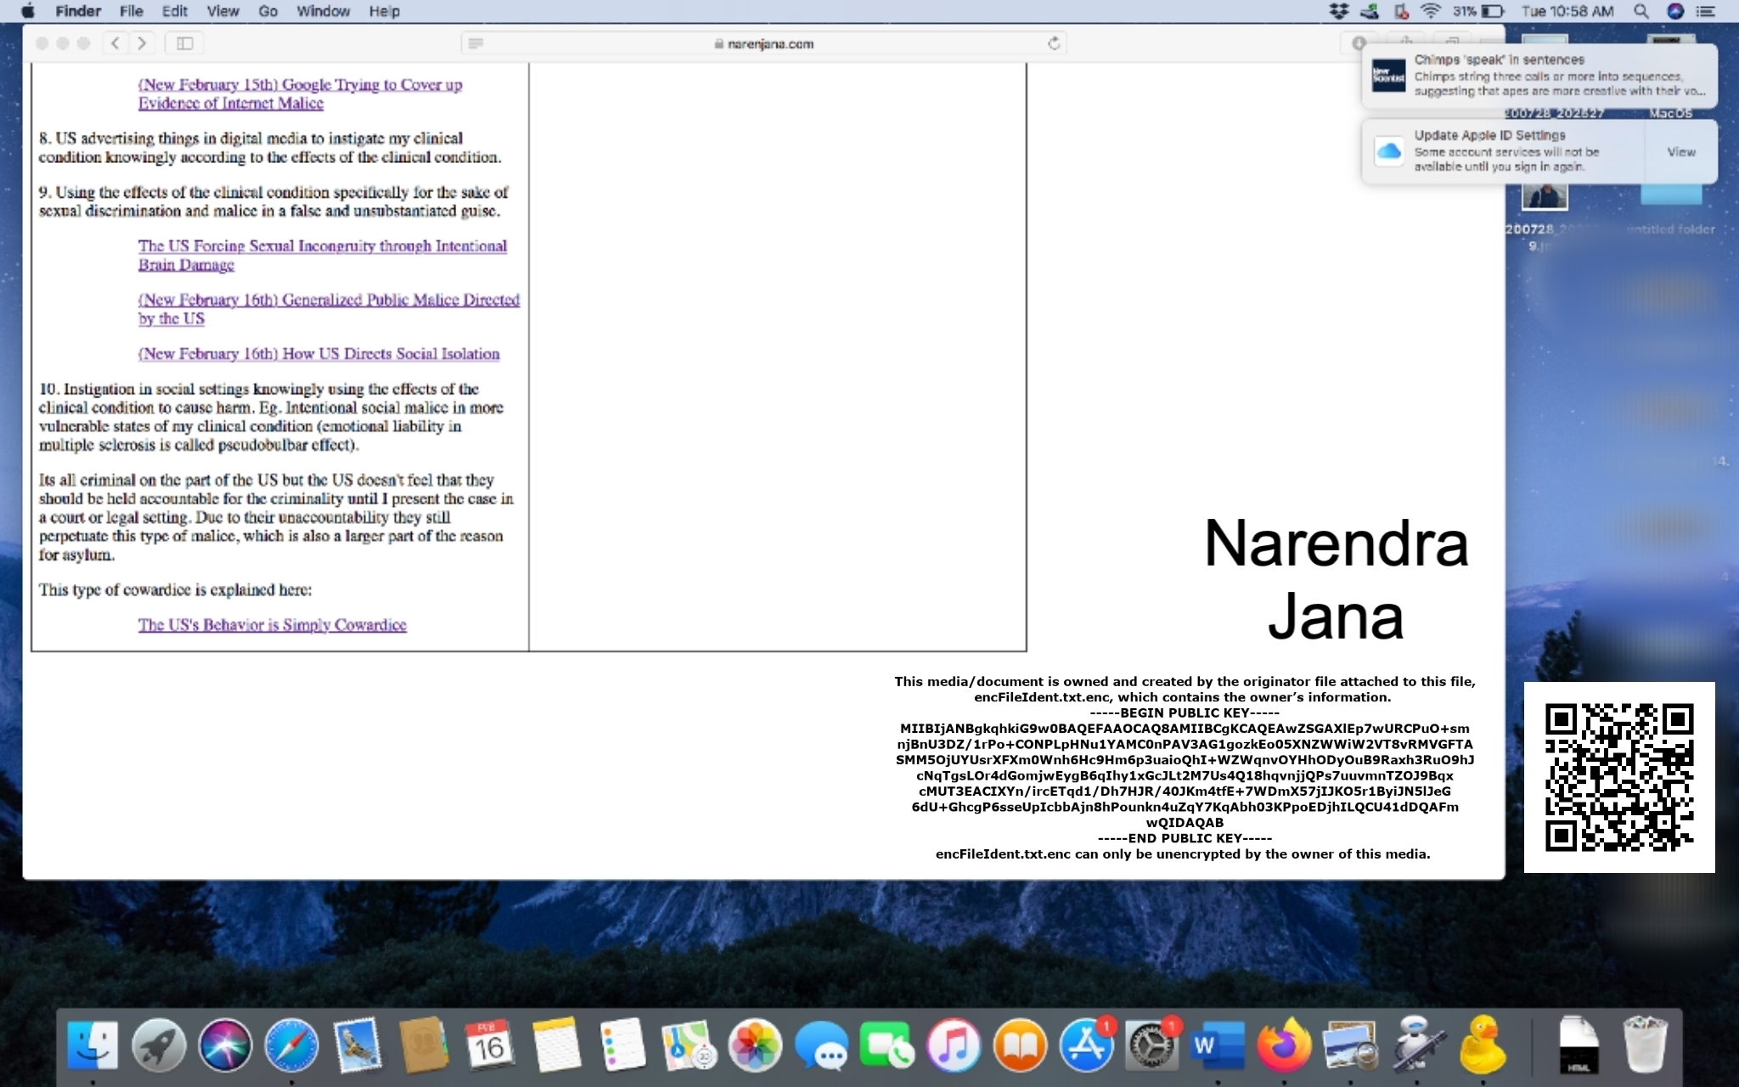Screen dimensions: 1739x1087
Task: Launch Firefox from the Dock
Action: (1283, 1045)
